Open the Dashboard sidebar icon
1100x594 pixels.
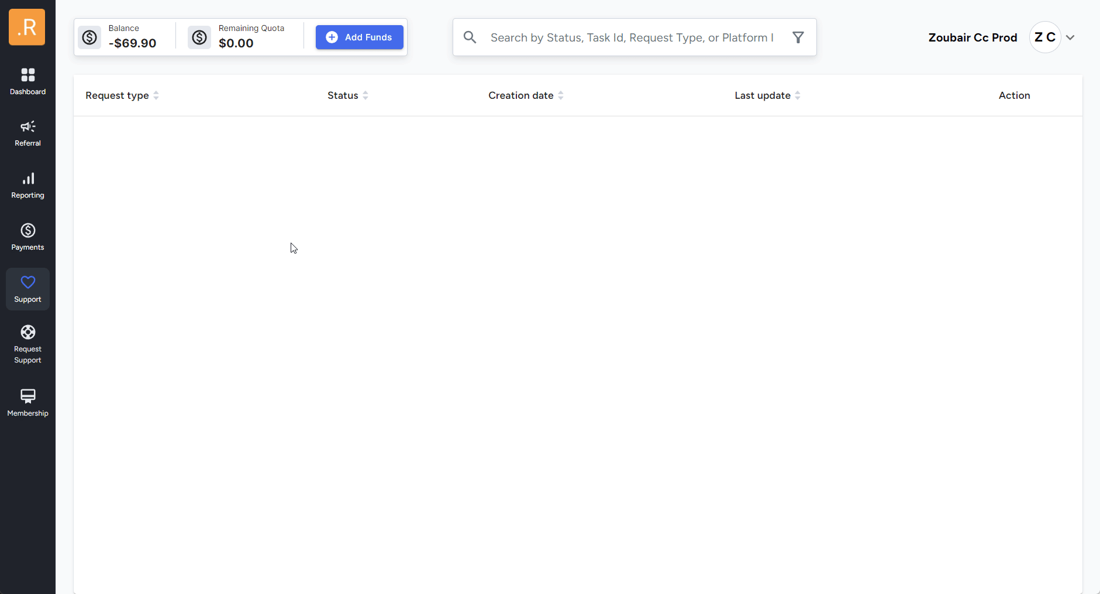point(27,75)
